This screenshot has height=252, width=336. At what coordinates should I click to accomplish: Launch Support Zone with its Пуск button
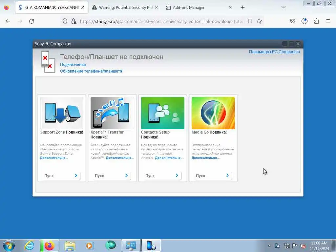click(61, 176)
